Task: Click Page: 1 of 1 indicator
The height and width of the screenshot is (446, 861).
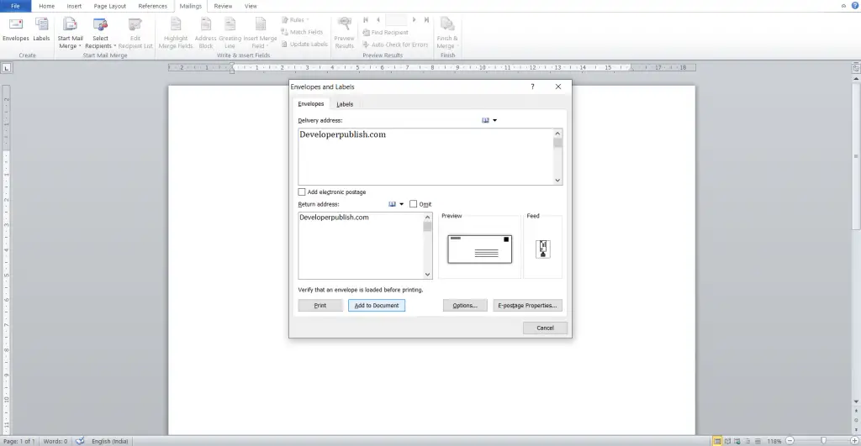Action: (x=18, y=441)
